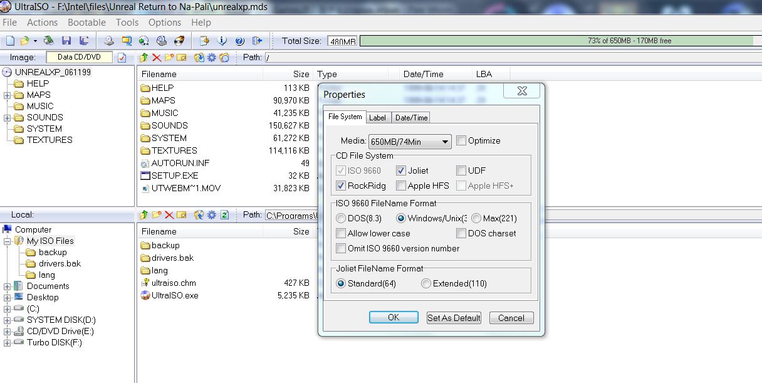Image resolution: width=762 pixels, height=383 pixels.
Task: Select the Max(221) filename format
Action: [476, 218]
